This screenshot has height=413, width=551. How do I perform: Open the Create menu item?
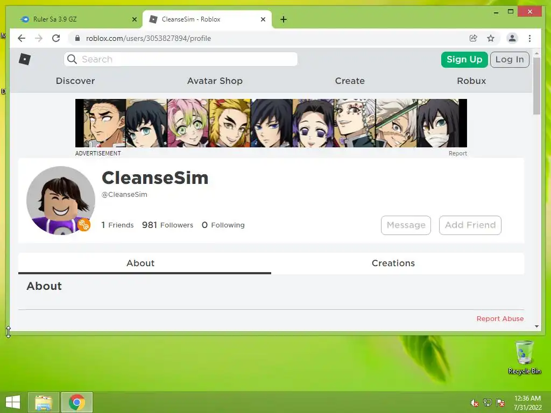coord(350,81)
